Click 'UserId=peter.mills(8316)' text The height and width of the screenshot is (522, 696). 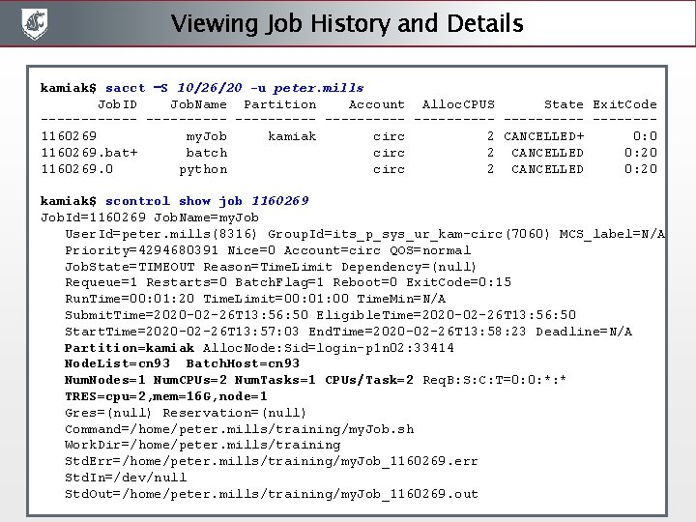coord(160,234)
